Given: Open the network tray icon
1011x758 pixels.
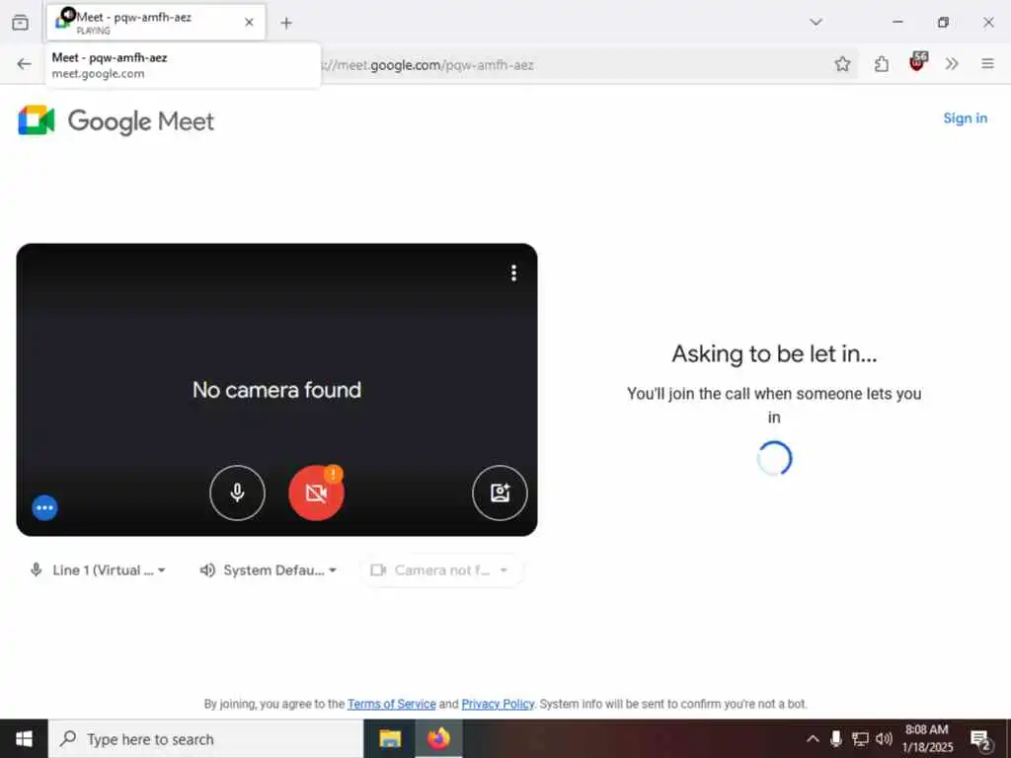Looking at the screenshot, I should [860, 738].
